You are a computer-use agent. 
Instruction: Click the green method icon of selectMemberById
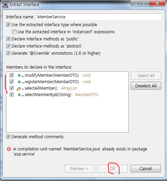(19, 95)
